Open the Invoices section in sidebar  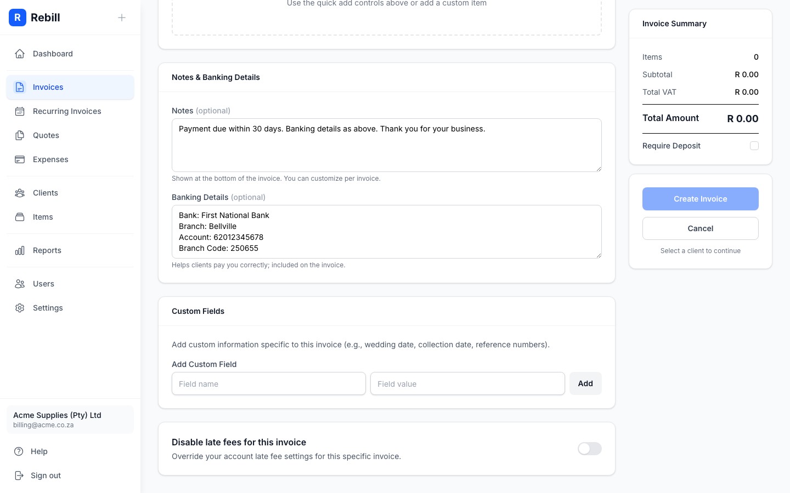coord(48,87)
